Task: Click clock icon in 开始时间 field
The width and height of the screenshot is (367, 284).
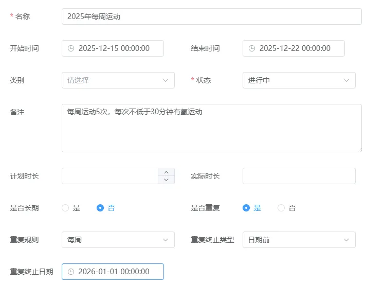Action: tap(71, 48)
